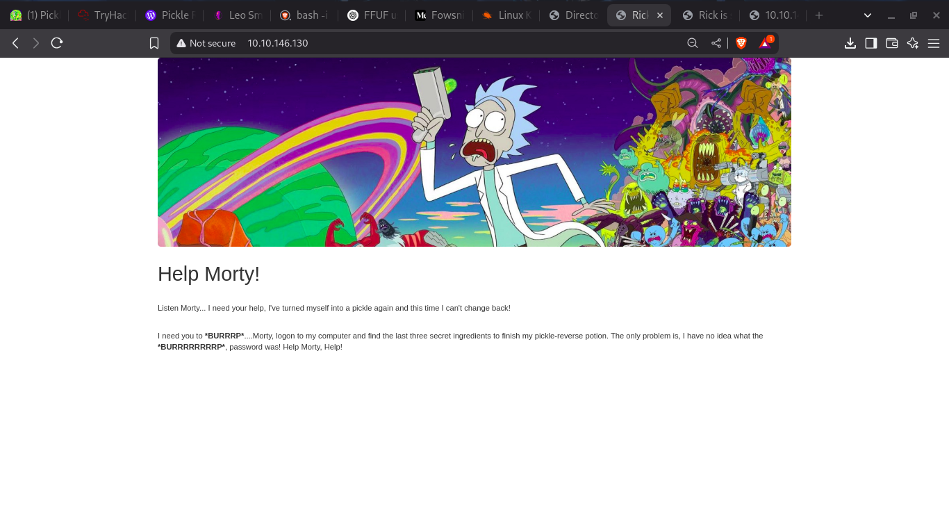Click the browser back arrow
This screenshot has width=949, height=515.
15,43
